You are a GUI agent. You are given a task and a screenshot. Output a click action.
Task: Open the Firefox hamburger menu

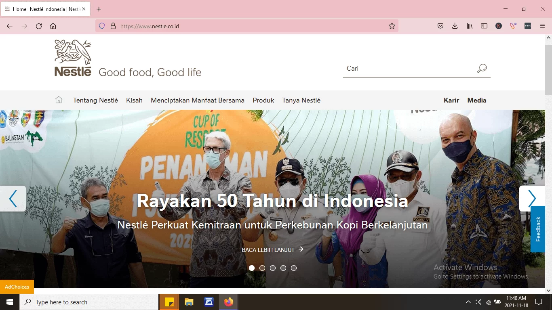point(542,26)
